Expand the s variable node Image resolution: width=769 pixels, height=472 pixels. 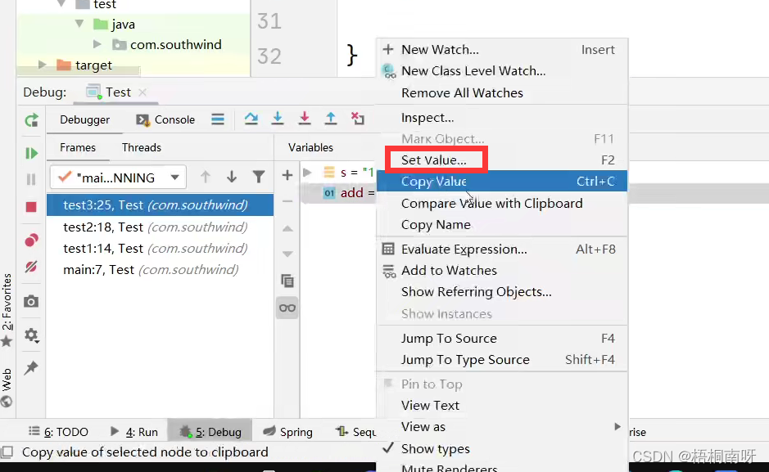[307, 173]
